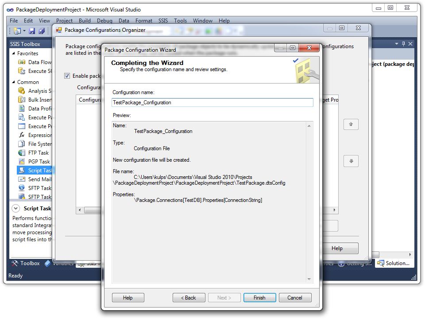The height and width of the screenshot is (319, 425).
Task: Switch to the Solution Explorer tab
Action: 394,263
